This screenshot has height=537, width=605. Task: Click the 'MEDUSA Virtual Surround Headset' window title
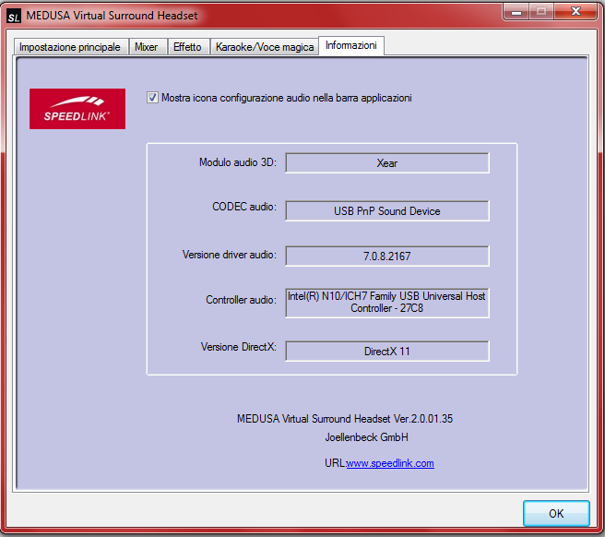pyautogui.click(x=112, y=16)
